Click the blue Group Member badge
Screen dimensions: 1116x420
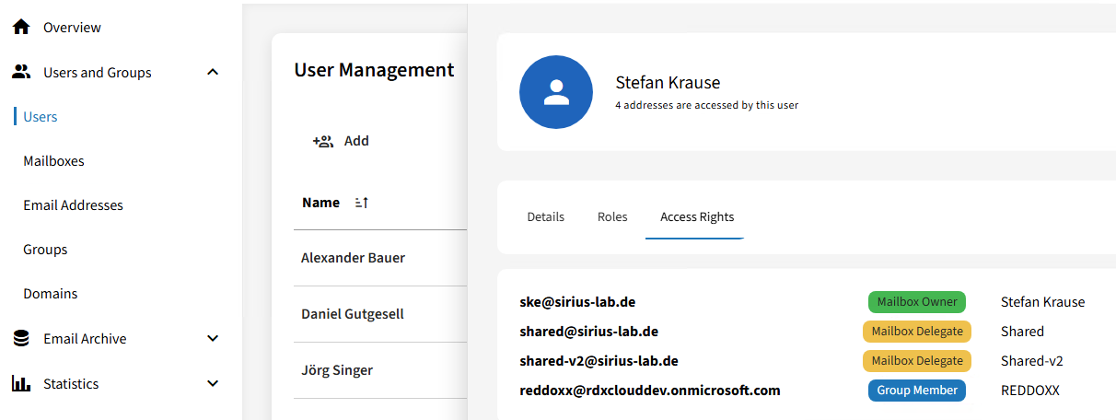[916, 391]
